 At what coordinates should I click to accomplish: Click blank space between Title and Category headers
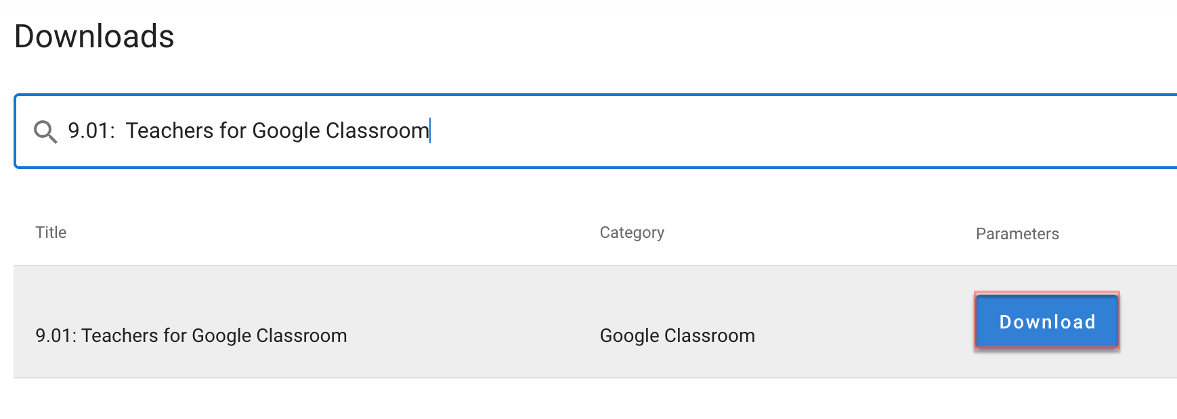(332, 232)
